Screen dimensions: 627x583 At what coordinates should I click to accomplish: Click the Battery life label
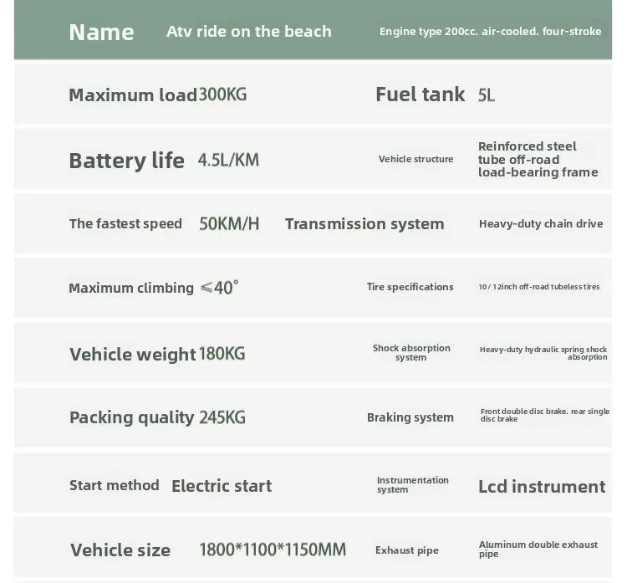(127, 161)
